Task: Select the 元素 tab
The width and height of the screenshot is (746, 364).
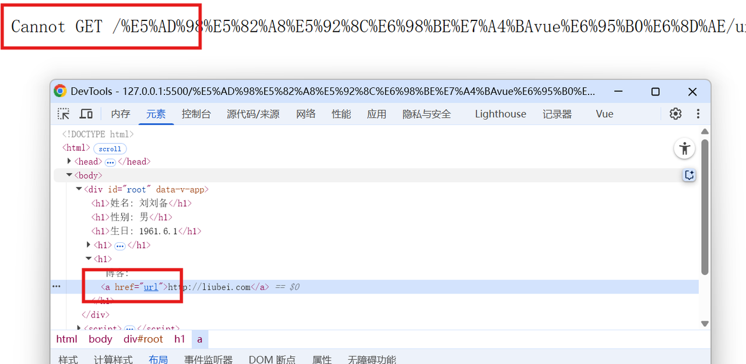Action: coord(156,114)
